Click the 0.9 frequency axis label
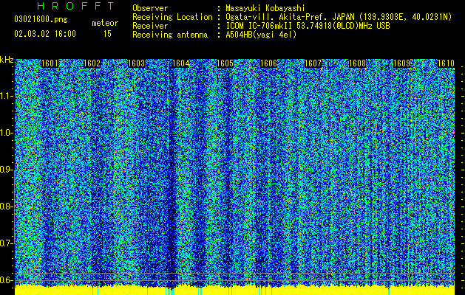465x295 pixels. click(7, 170)
